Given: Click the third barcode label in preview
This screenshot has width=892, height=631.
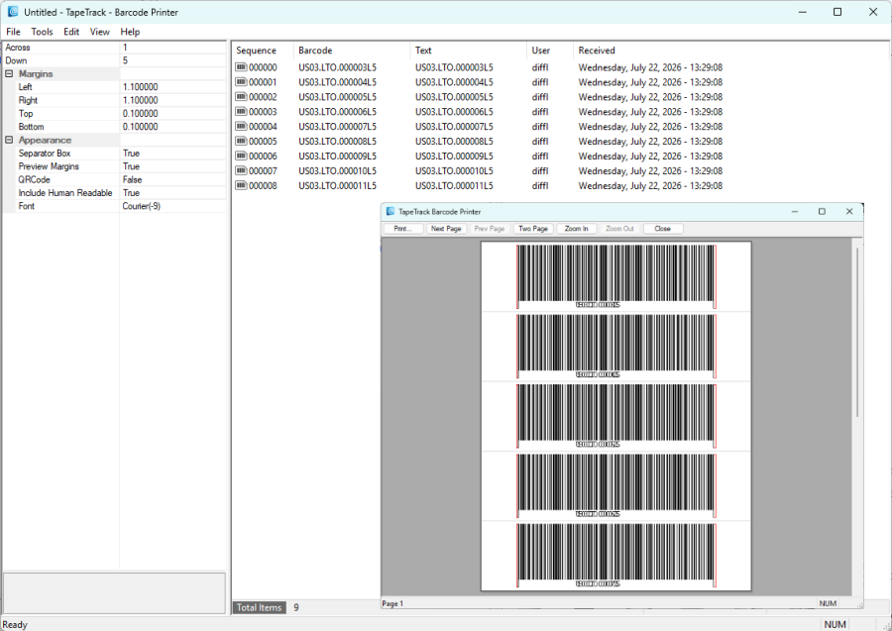Looking at the screenshot, I should click(616, 416).
